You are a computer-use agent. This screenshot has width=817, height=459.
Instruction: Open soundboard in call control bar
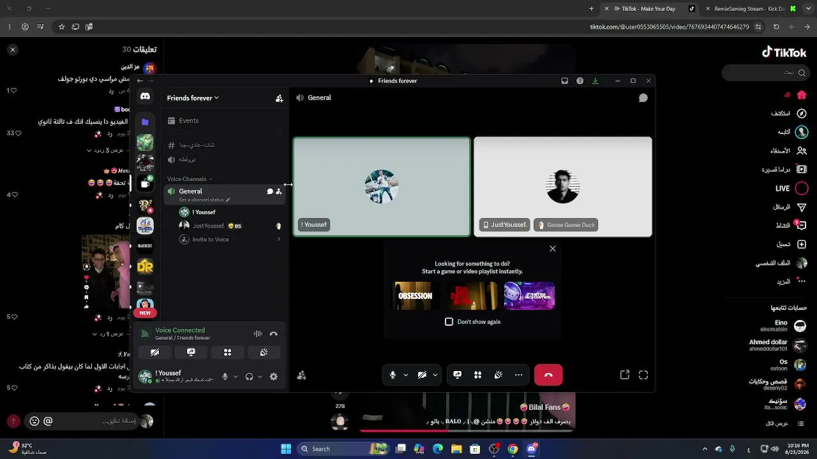coord(498,375)
